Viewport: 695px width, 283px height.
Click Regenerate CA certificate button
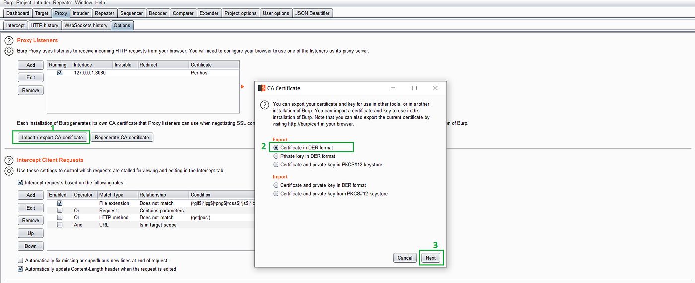(x=122, y=137)
